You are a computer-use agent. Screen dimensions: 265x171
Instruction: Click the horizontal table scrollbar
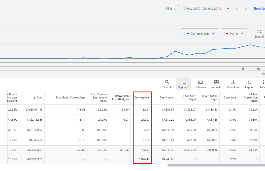coord(216,165)
